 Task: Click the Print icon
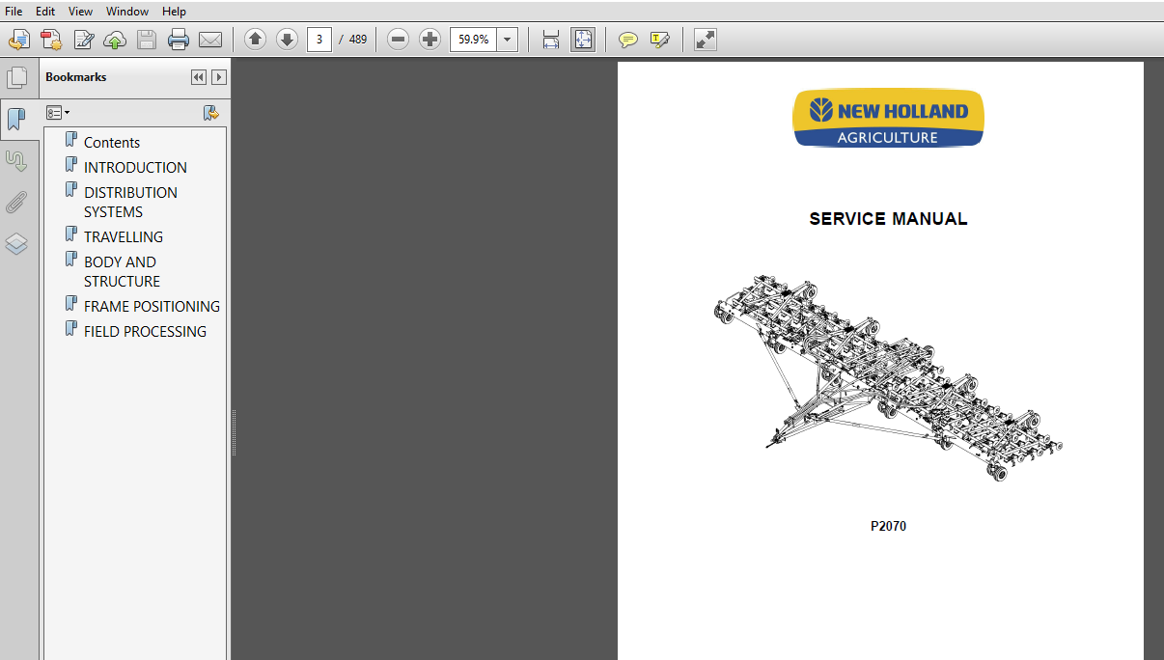pyautogui.click(x=179, y=40)
